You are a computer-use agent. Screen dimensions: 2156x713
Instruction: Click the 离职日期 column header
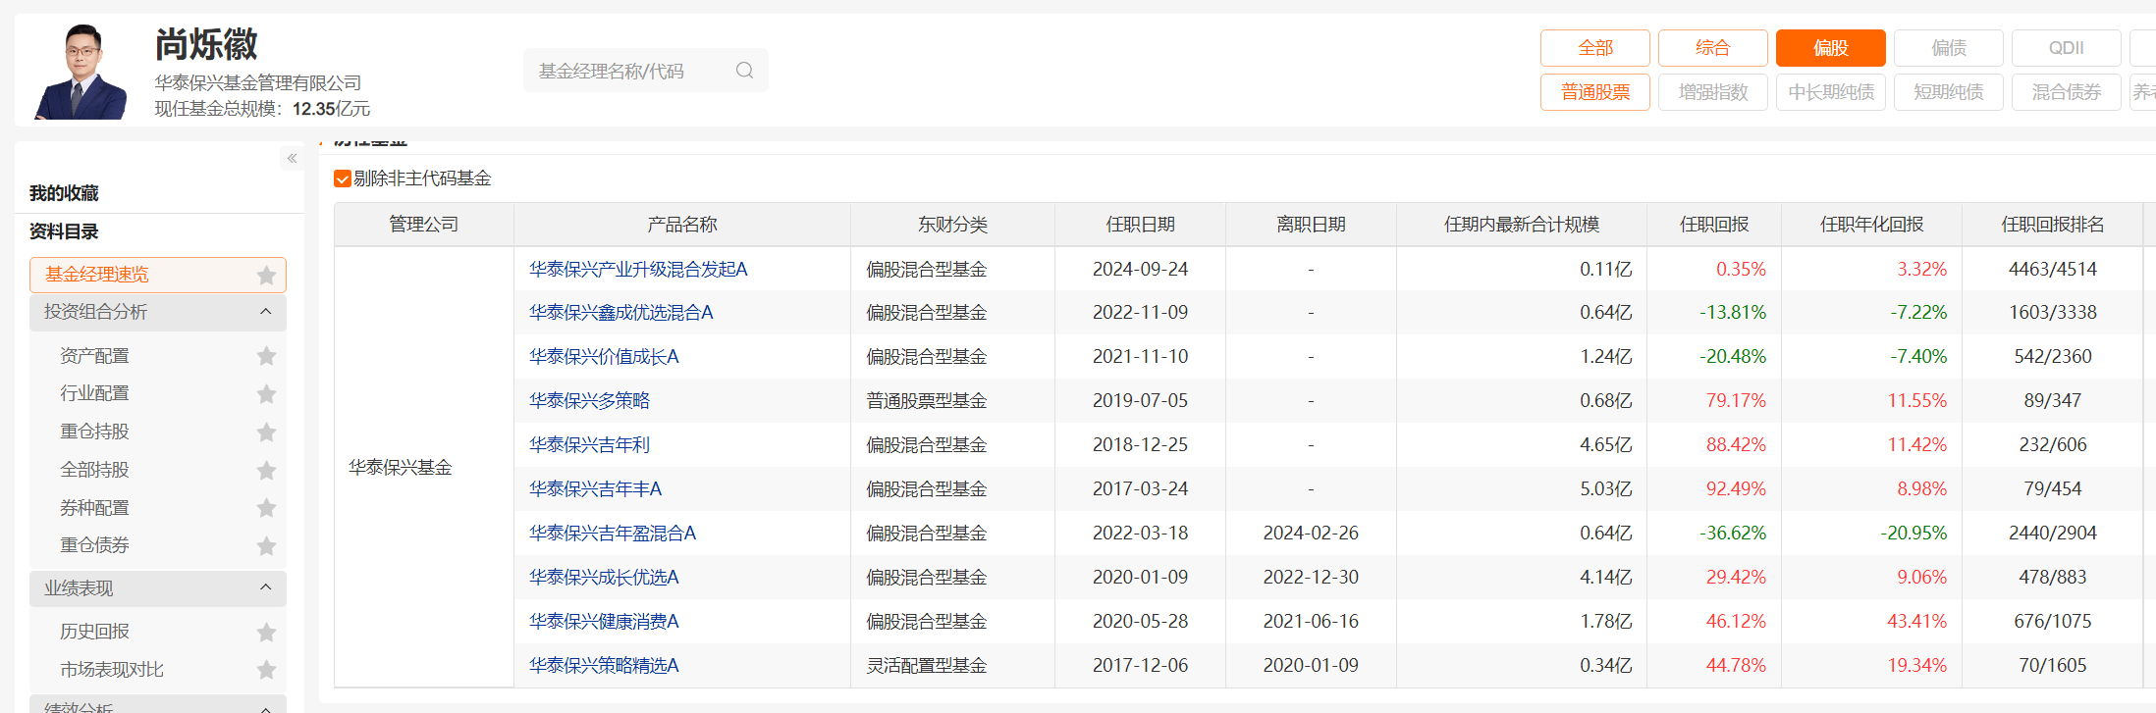coord(1311,225)
